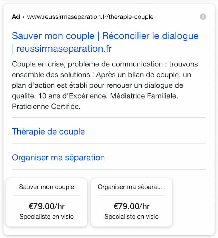Screen dimensions: 218x238
Task: Click the Praticienne Certifiée text
Action: 46,107
